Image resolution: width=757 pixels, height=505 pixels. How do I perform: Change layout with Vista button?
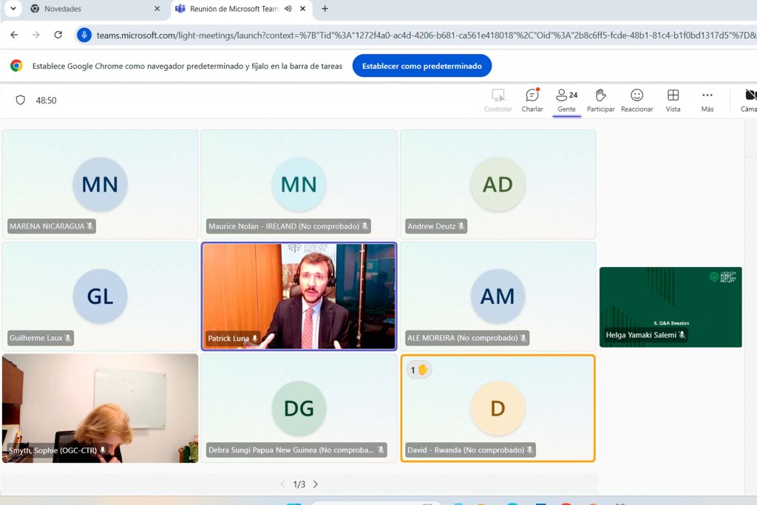[673, 100]
